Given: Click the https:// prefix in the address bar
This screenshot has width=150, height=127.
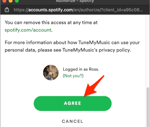Looking at the screenshot, I should point(21,10).
